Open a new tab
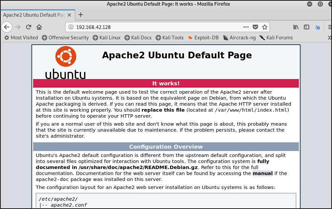The width and height of the screenshot is (332, 209). point(80,15)
